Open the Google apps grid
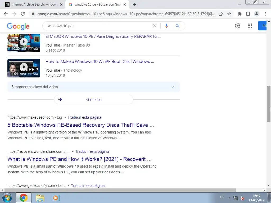 (250, 26)
